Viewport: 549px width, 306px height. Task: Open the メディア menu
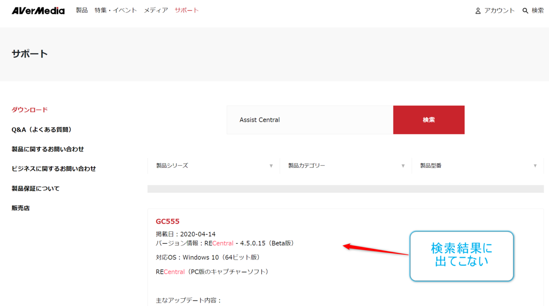coord(156,10)
